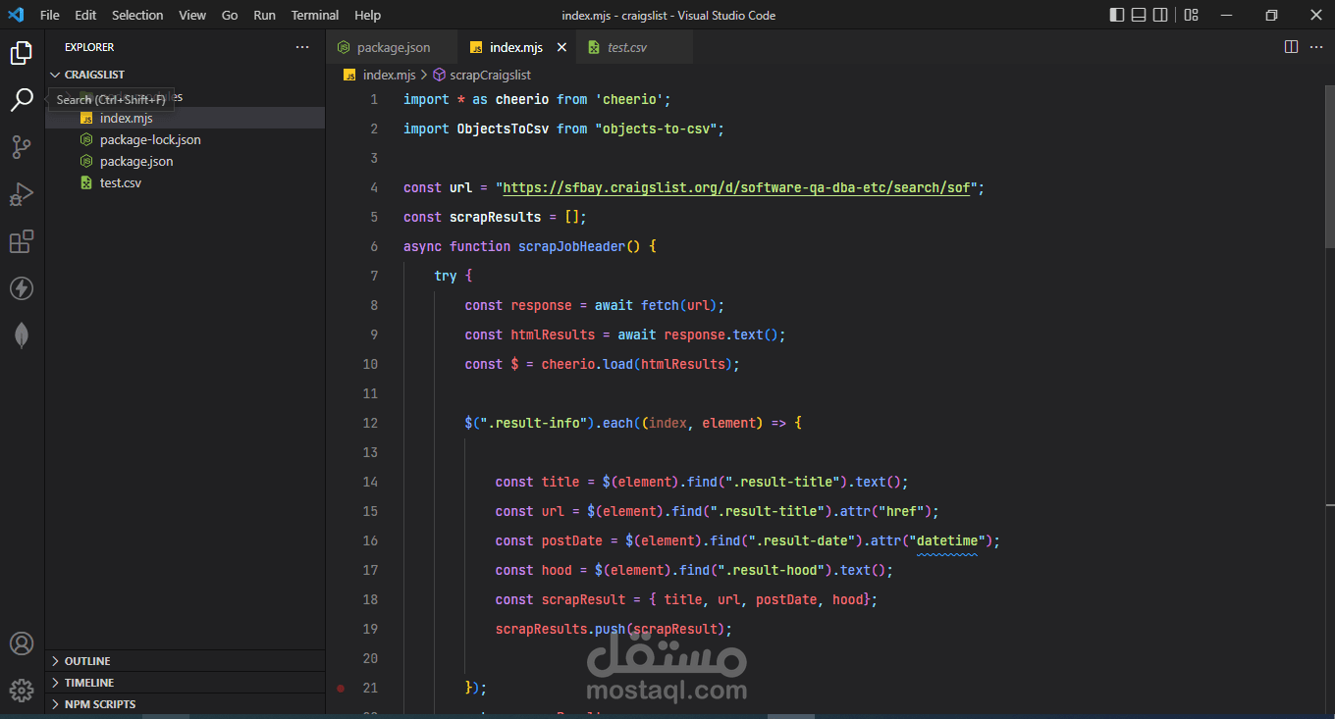Viewport: 1335px width, 719px height.
Task: Click the Split Editor Right icon
Action: [1291, 47]
